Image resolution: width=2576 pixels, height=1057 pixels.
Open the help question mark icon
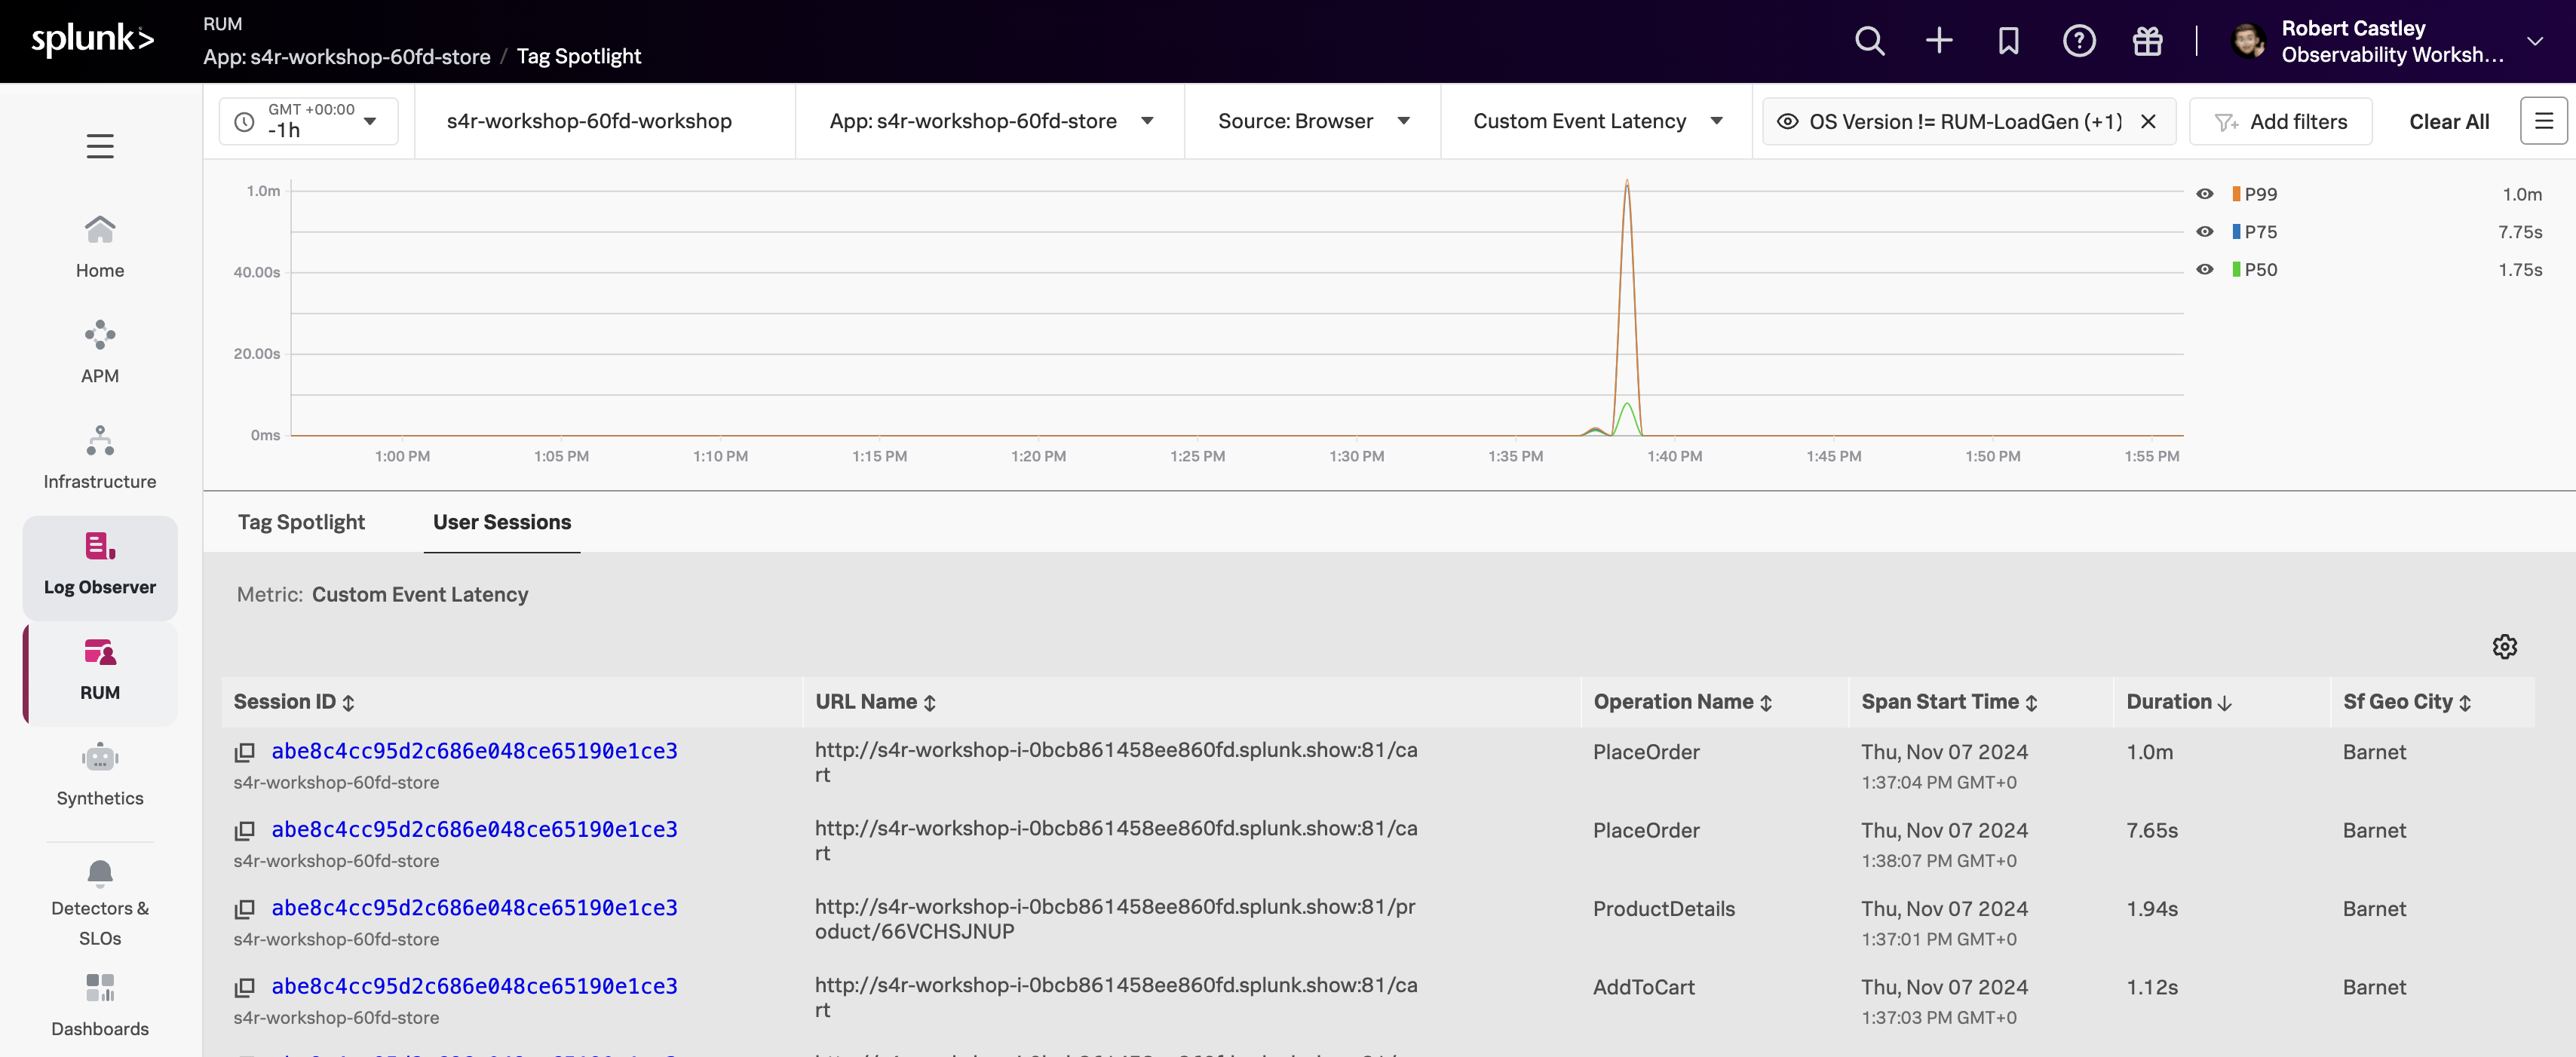pyautogui.click(x=2078, y=41)
